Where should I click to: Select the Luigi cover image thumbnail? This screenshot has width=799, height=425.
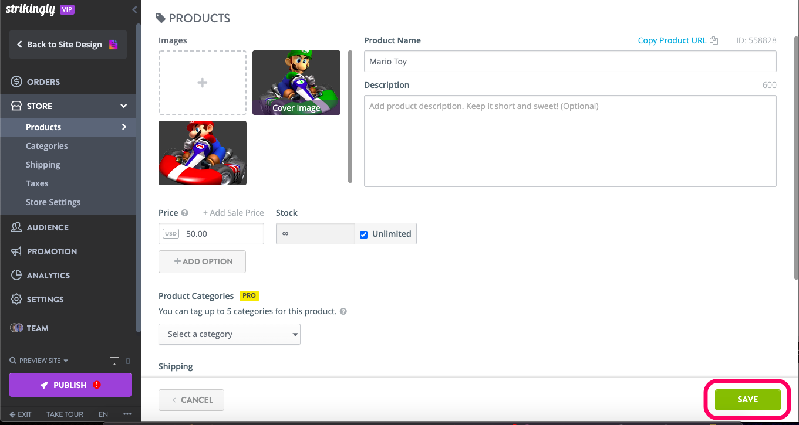[x=296, y=83]
